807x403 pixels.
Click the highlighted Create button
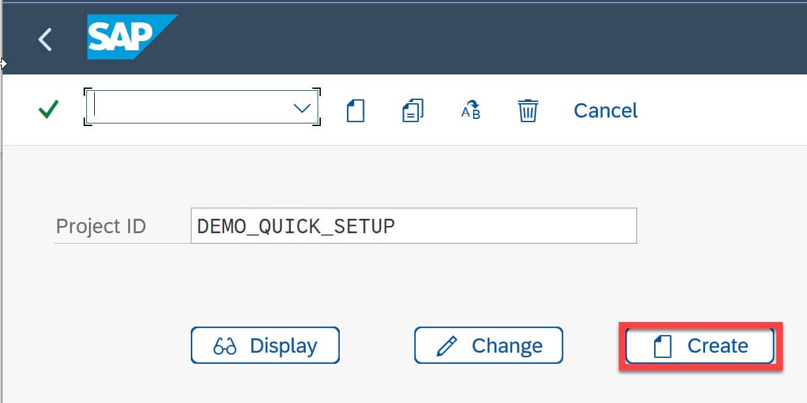[x=699, y=346]
